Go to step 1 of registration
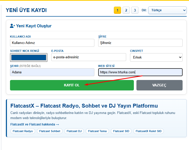 click(x=117, y=10)
